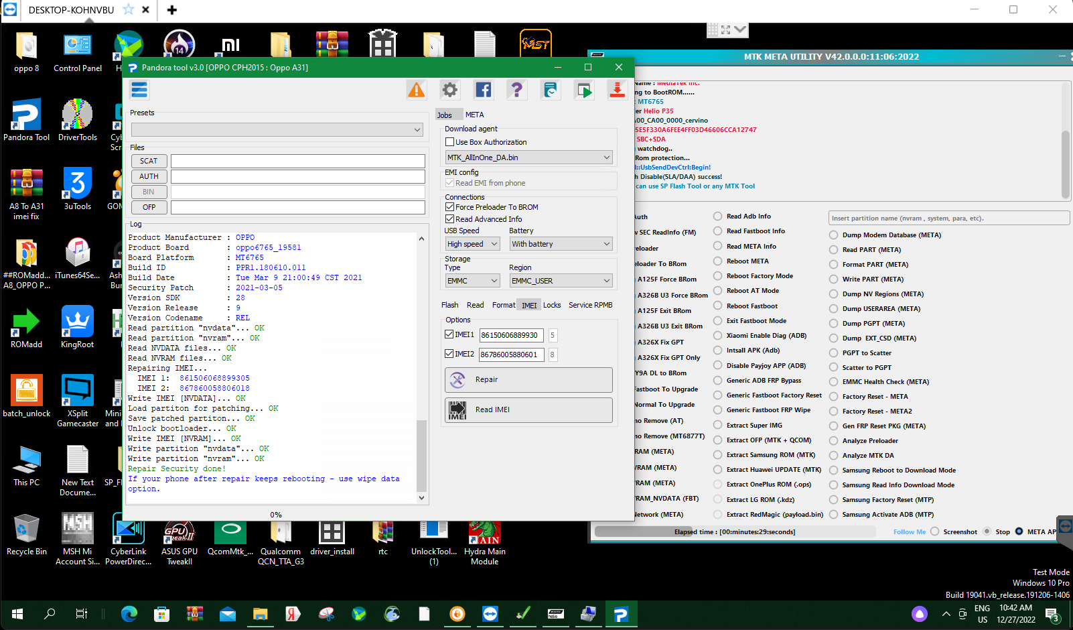Open Control Panel desktop shortcut
This screenshot has height=630, width=1073.
[x=78, y=52]
